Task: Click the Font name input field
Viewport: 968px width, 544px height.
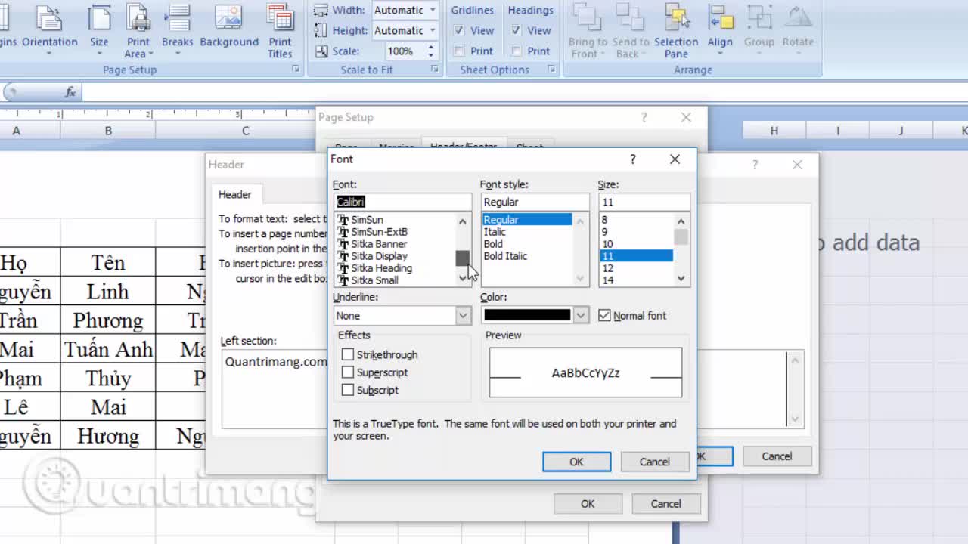Action: pos(402,202)
